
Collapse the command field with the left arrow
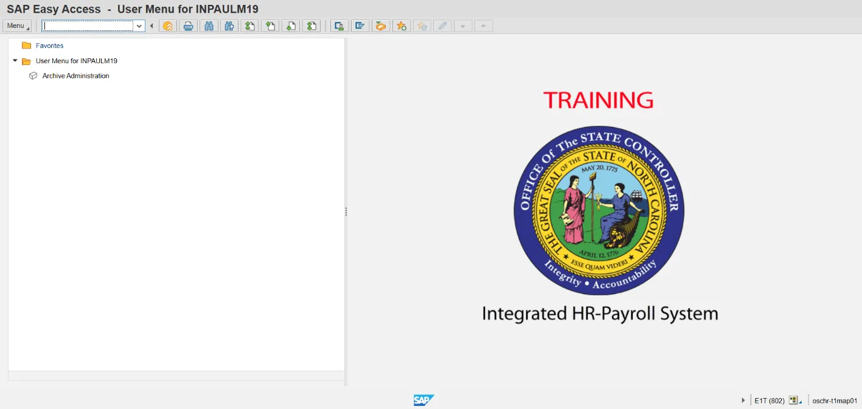[151, 26]
